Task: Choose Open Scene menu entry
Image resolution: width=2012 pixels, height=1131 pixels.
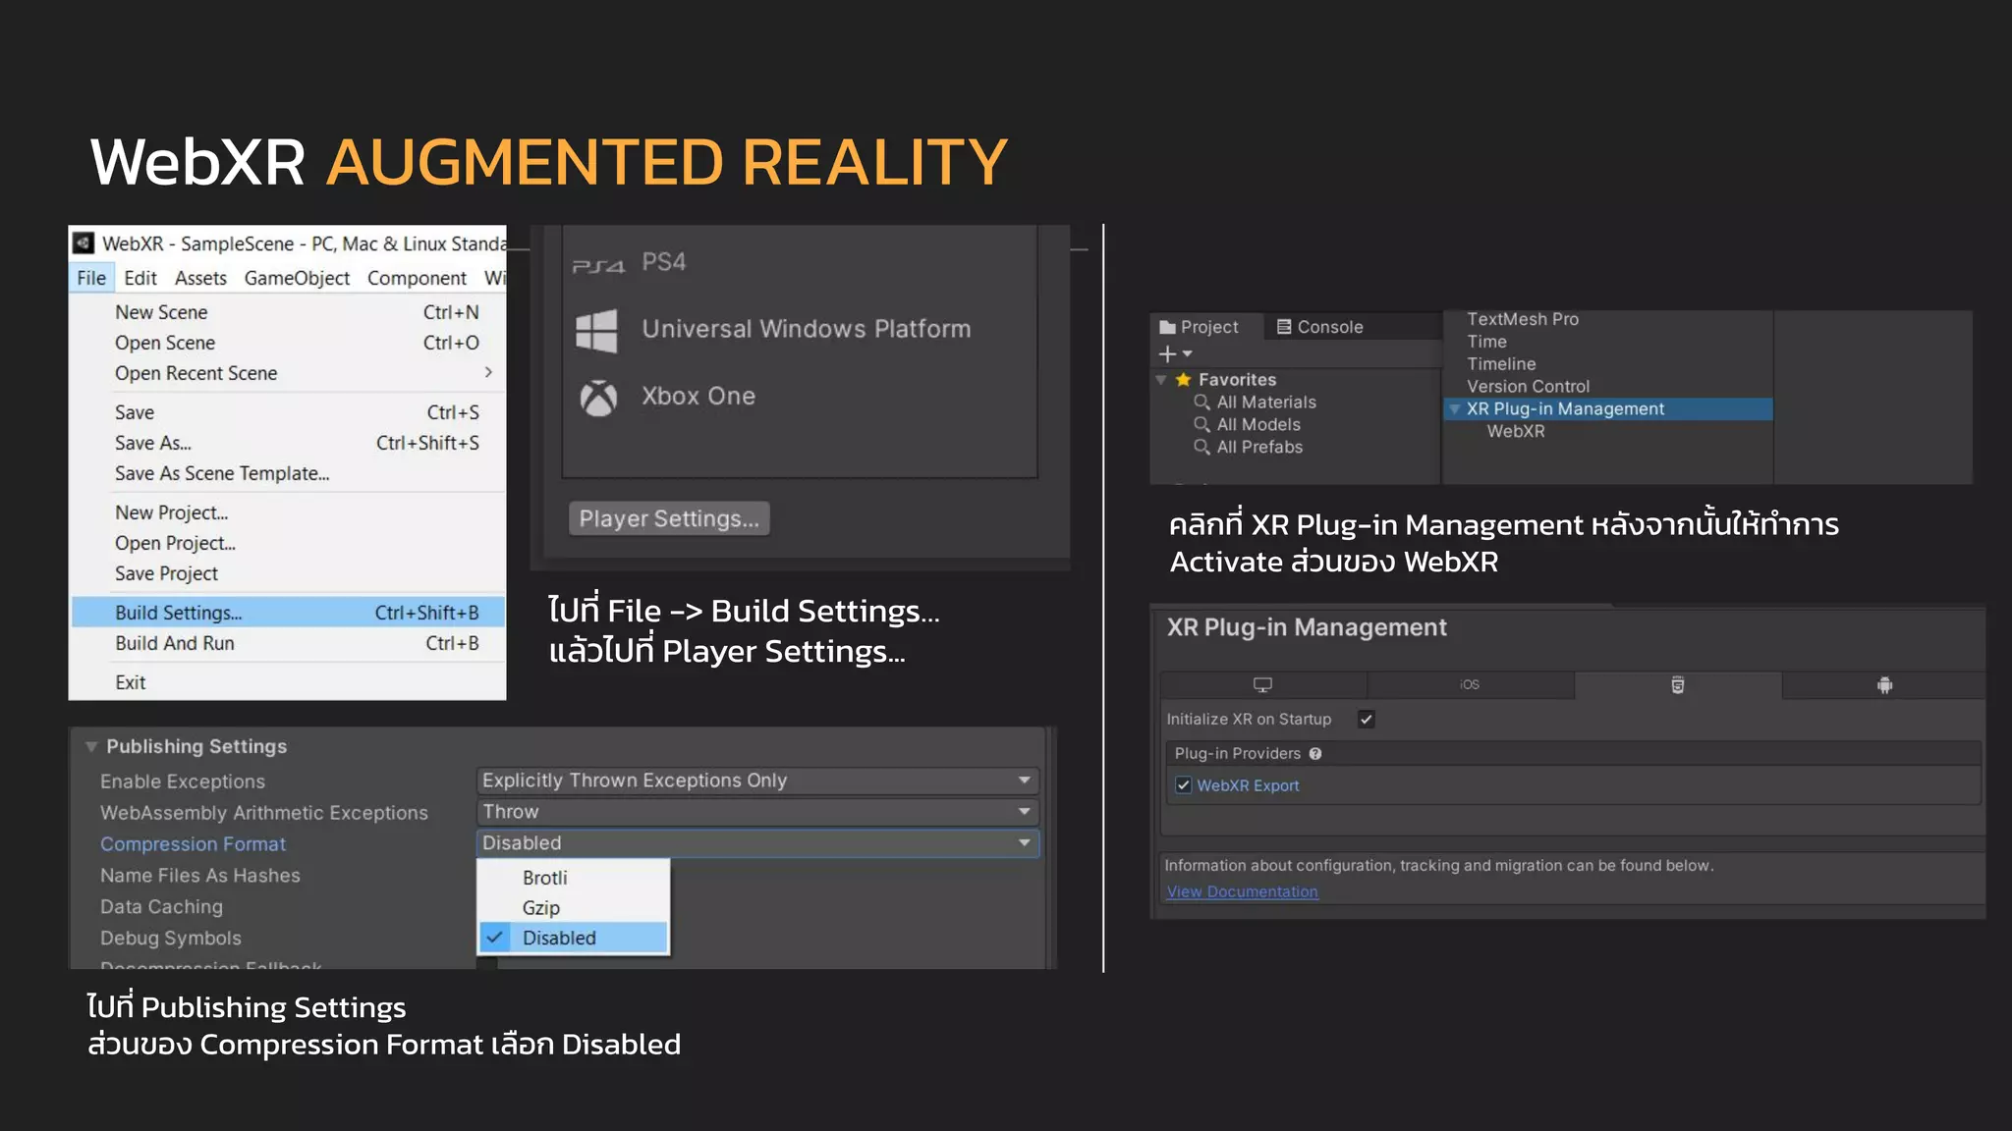Action: click(x=288, y=343)
